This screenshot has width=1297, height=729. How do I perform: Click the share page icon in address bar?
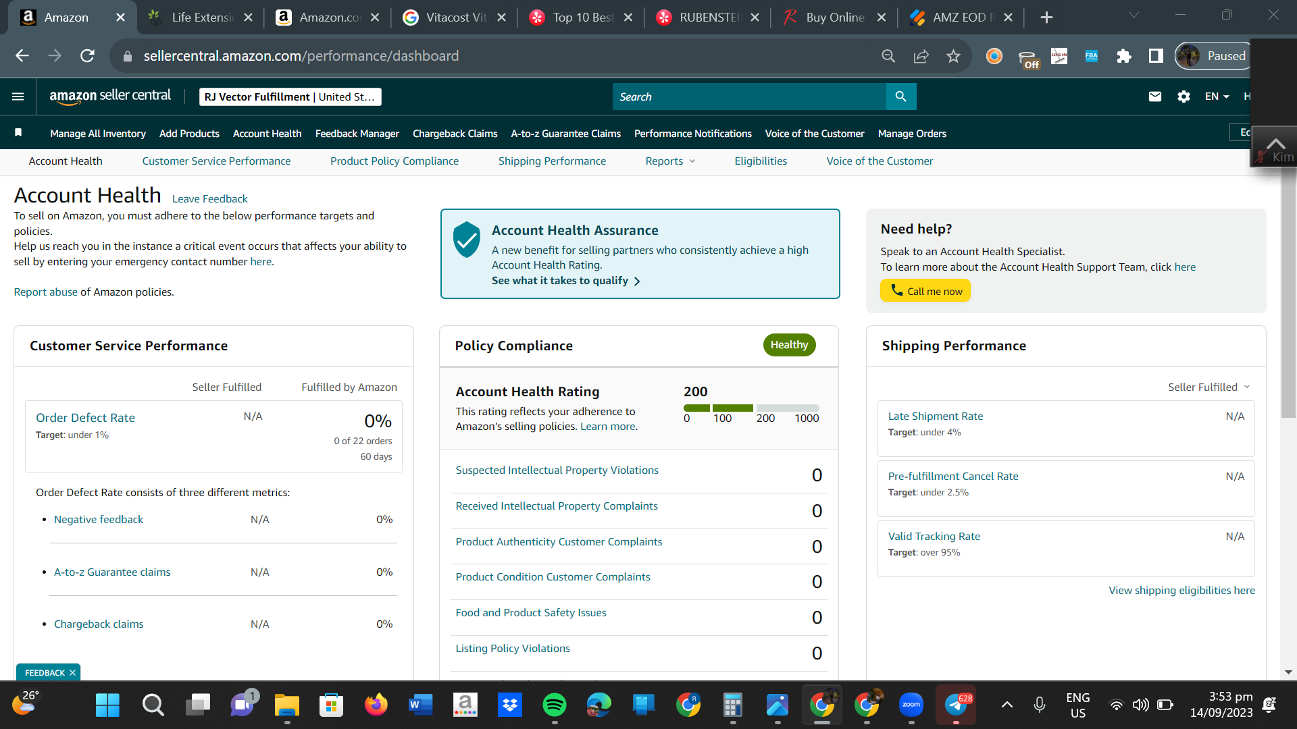[x=921, y=56]
